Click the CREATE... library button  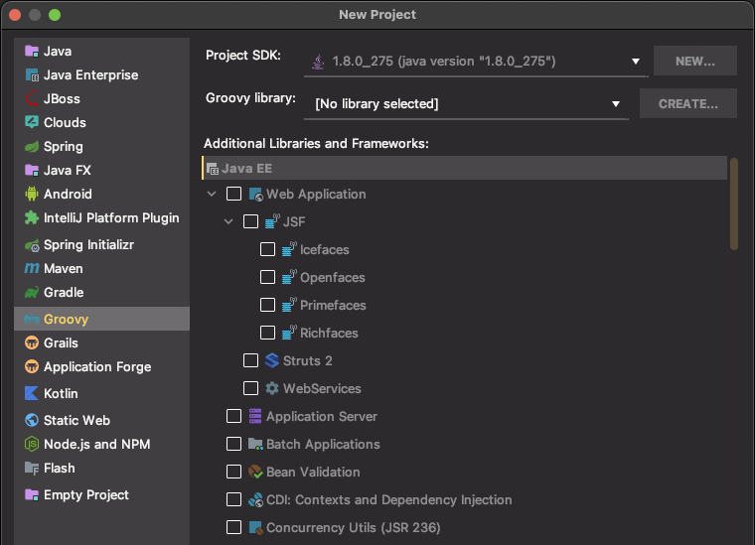pos(688,104)
